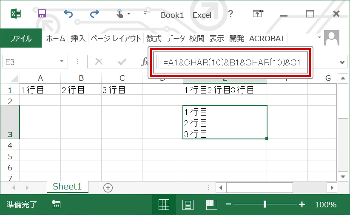Click cell C1 containing 3行目

(122, 89)
